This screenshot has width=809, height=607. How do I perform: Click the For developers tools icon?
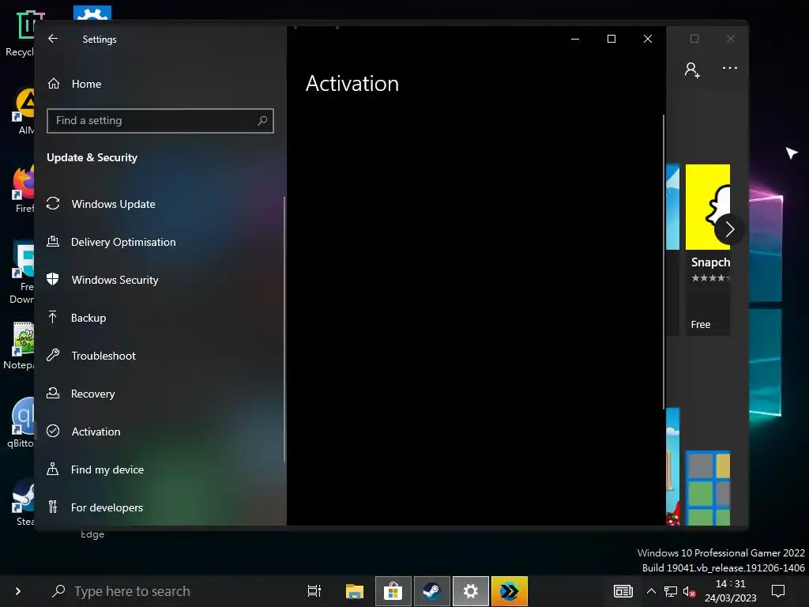coord(53,507)
